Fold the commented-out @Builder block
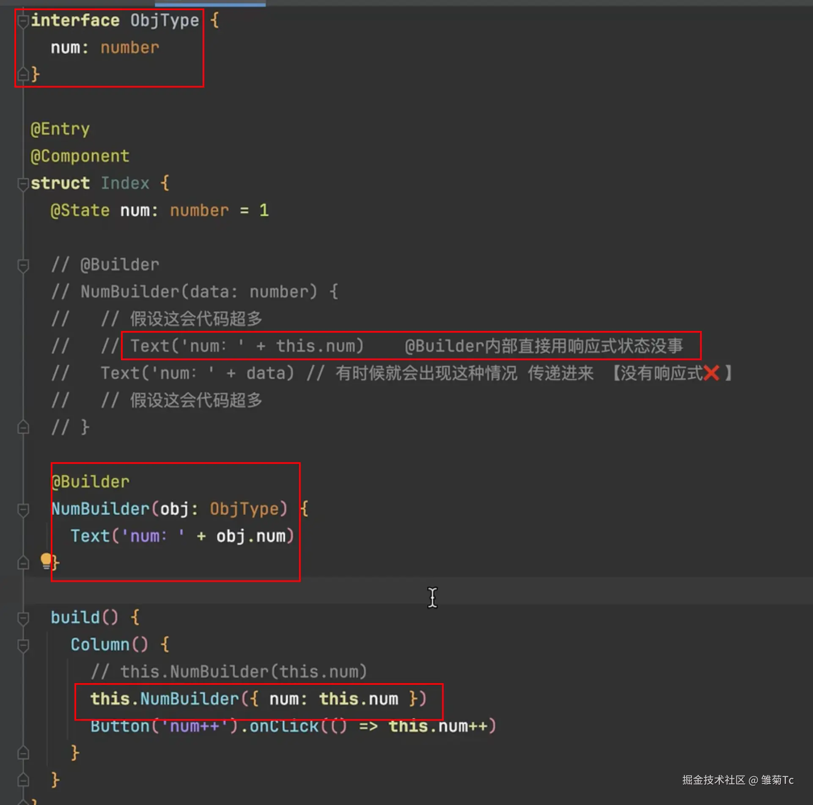813x805 pixels. tap(23, 265)
